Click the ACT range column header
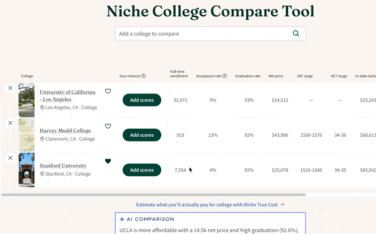 tap(339, 76)
